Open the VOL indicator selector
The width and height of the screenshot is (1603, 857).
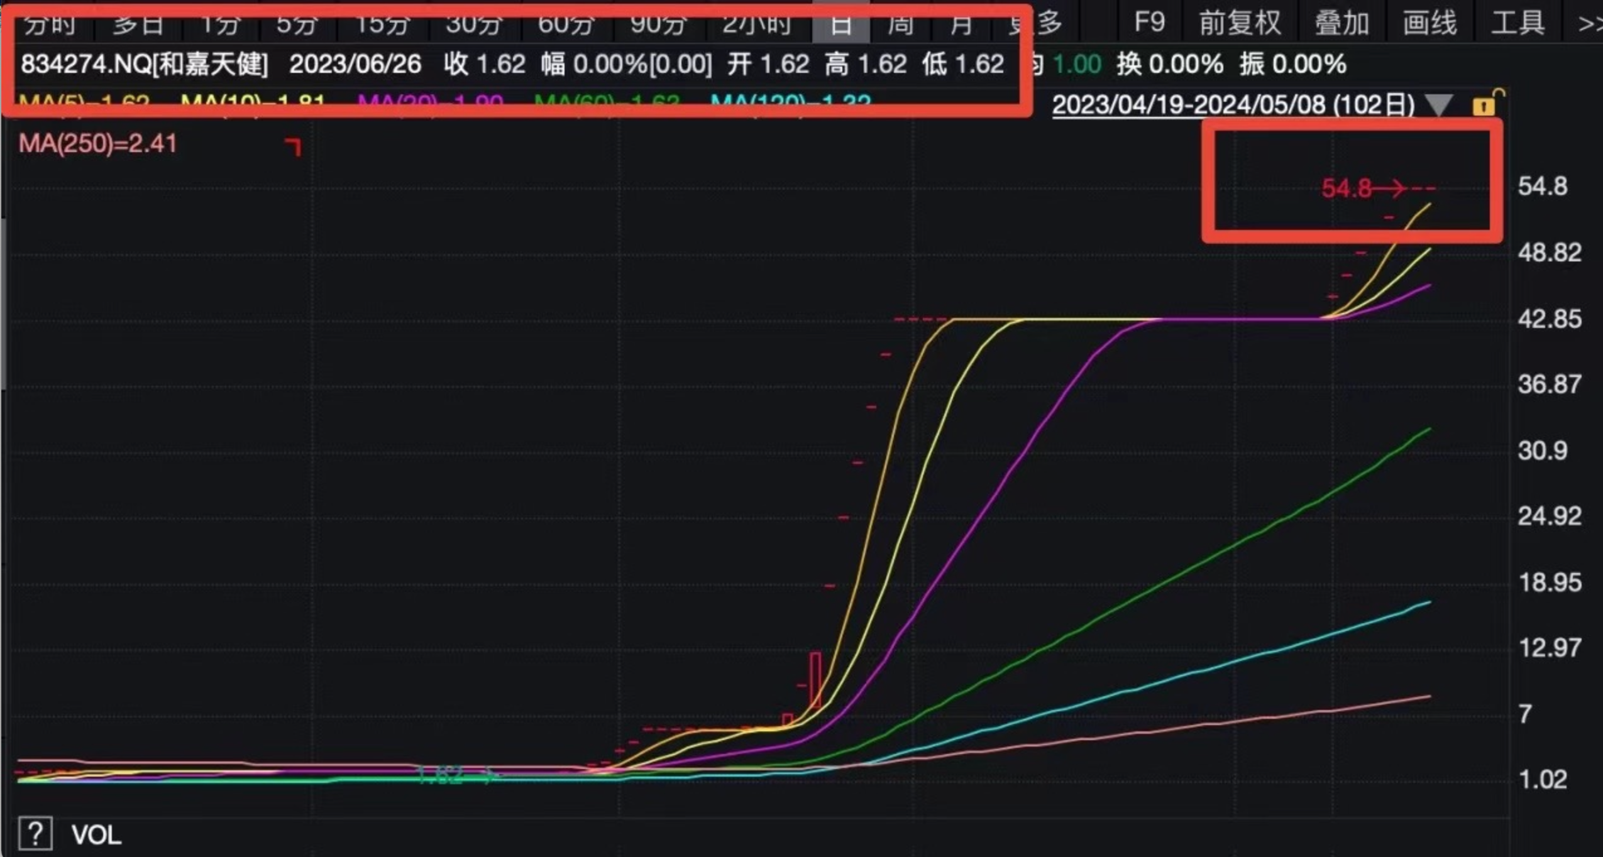pos(96,835)
